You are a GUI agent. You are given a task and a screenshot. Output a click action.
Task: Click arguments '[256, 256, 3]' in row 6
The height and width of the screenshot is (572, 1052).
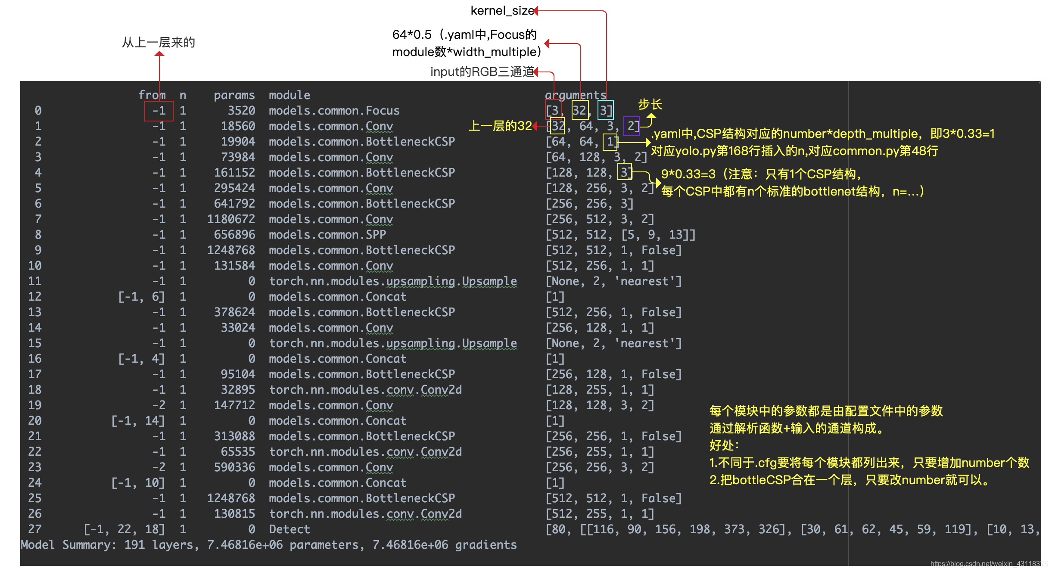click(x=589, y=204)
